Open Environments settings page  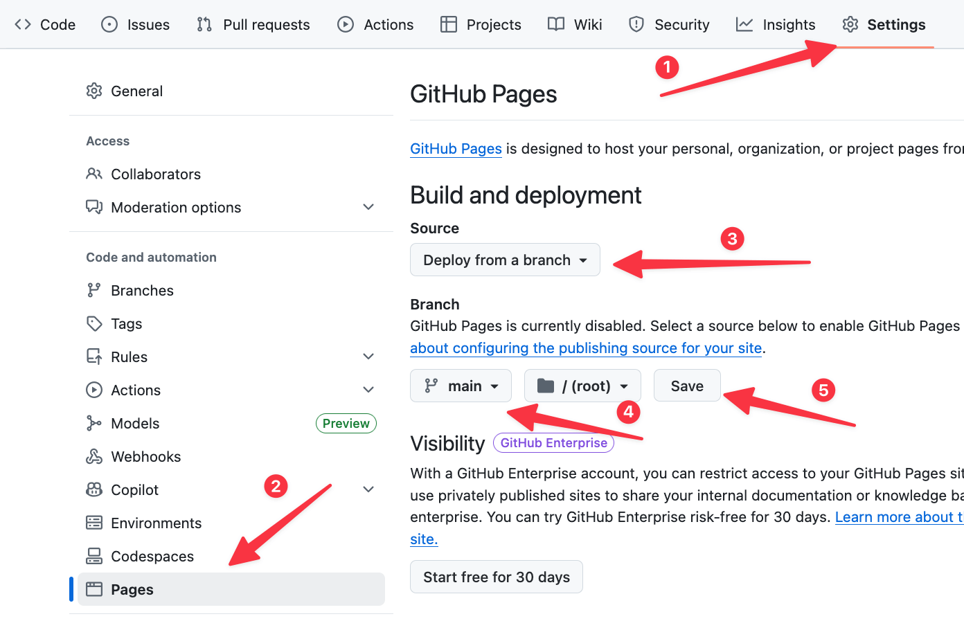231,523
